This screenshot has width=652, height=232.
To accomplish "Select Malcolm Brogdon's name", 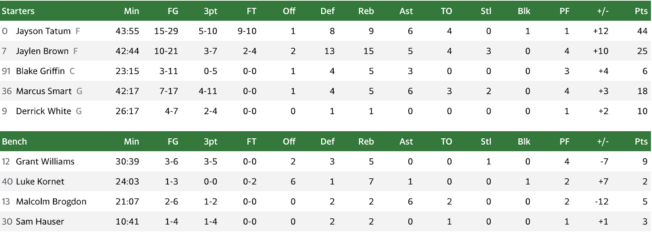I will point(51,201).
